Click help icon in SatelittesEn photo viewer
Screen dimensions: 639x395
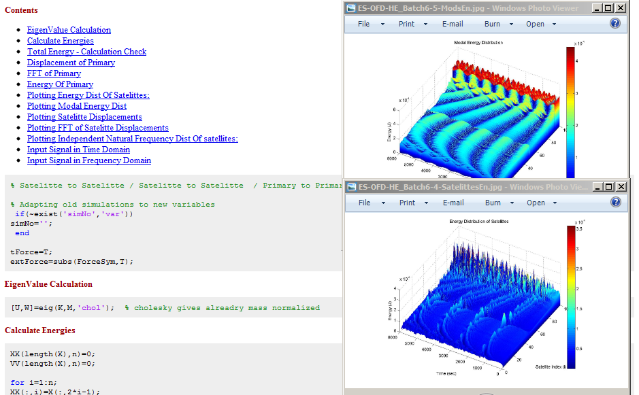(616, 202)
